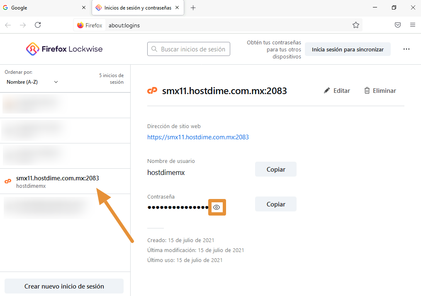Click the reload page icon
This screenshot has height=296, width=421.
tap(38, 25)
